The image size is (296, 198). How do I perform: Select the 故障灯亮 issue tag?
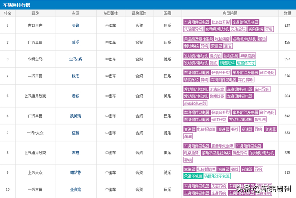[x=217, y=96]
